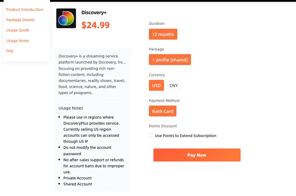Select the 12 months duration option
Image resolution: width=296 pixels, height=196 pixels.
(x=163, y=34)
